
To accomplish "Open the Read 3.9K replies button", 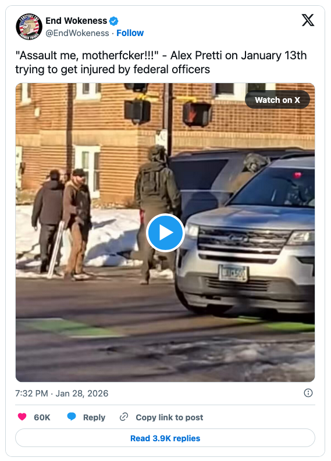I will point(165,438).
